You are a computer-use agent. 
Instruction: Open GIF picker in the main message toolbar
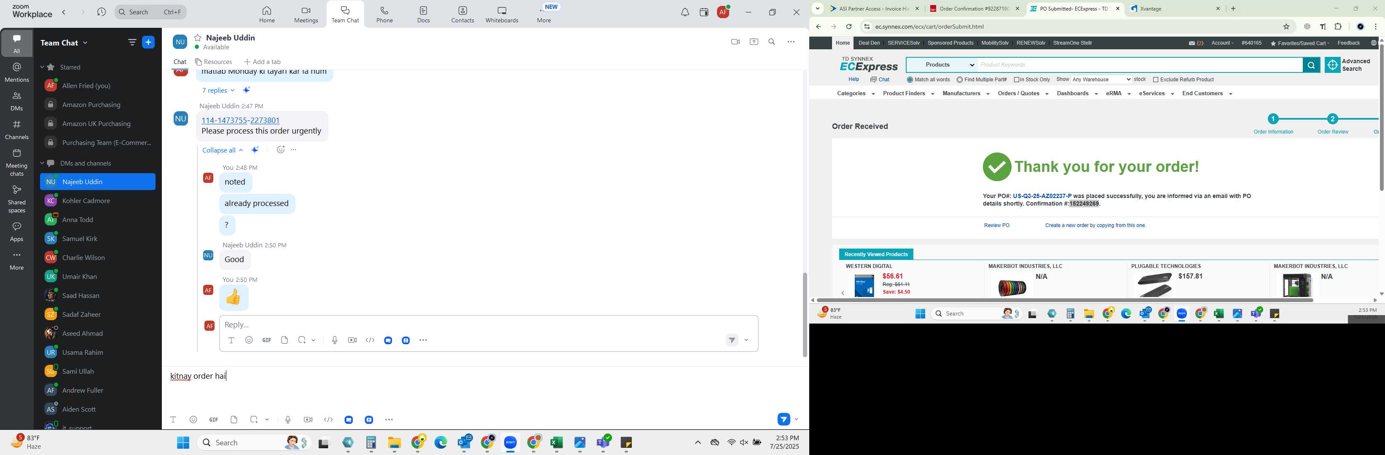coord(214,420)
